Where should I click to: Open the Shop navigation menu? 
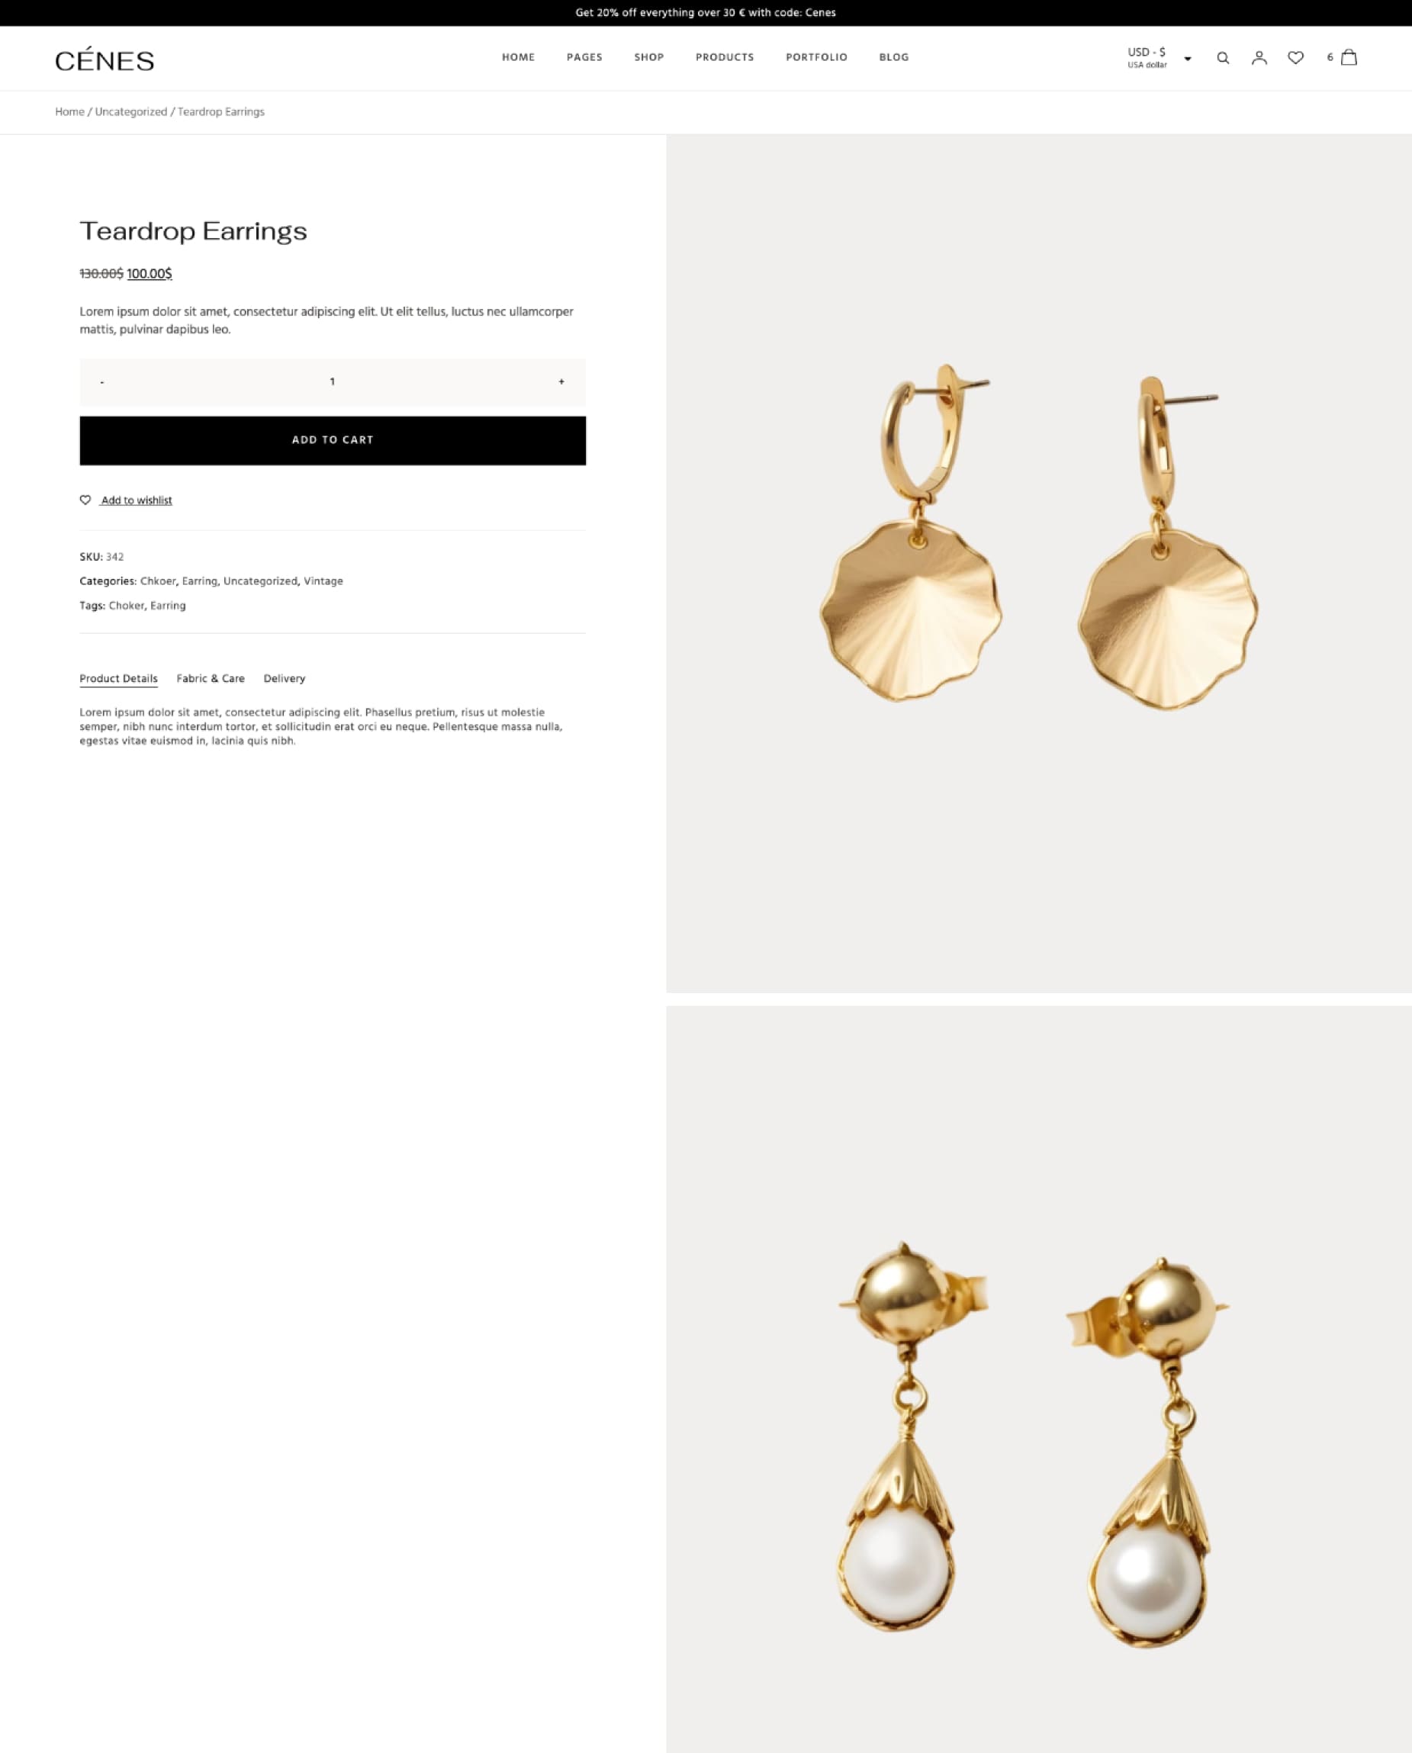(x=649, y=57)
